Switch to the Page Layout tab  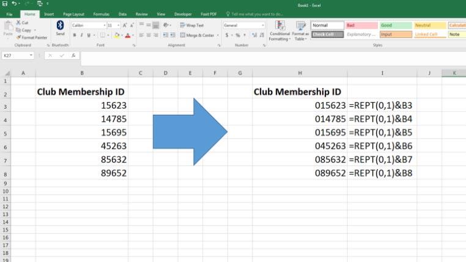coord(73,14)
